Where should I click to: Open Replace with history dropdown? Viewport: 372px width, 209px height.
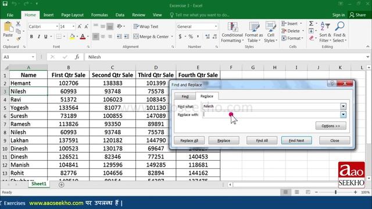point(343,115)
